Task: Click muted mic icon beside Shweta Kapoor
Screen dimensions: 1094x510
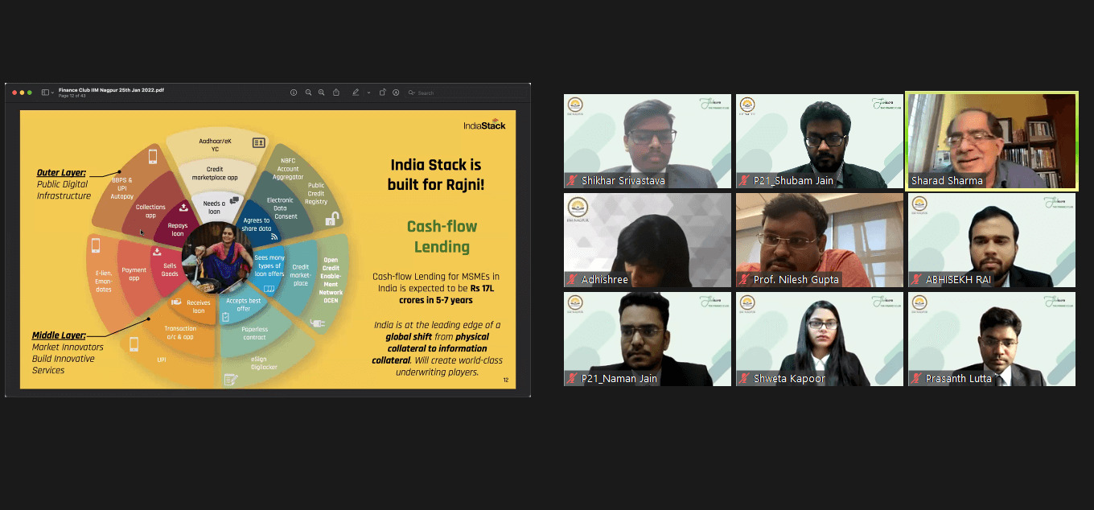Action: coord(746,379)
